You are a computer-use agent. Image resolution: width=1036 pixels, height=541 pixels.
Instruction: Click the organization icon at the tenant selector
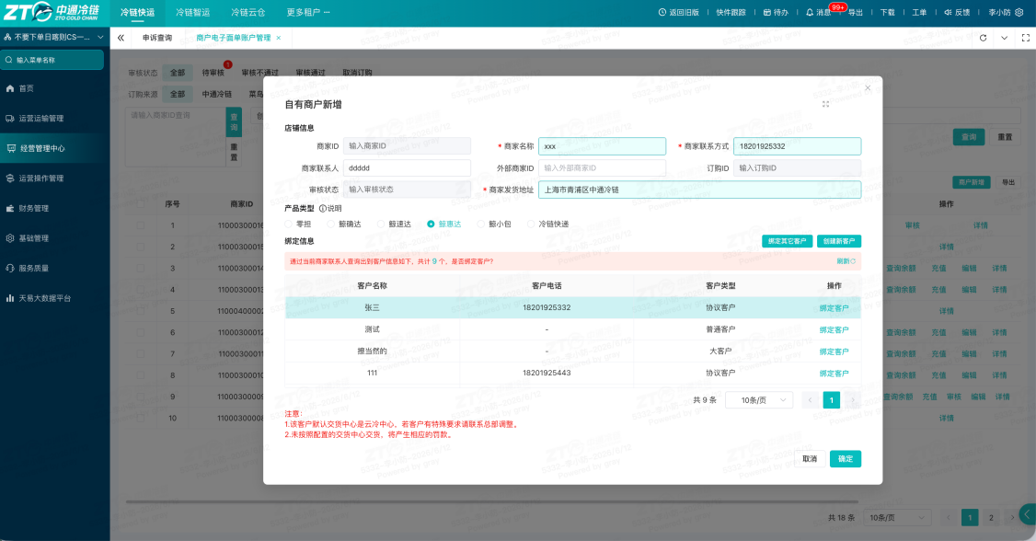click(x=7, y=37)
